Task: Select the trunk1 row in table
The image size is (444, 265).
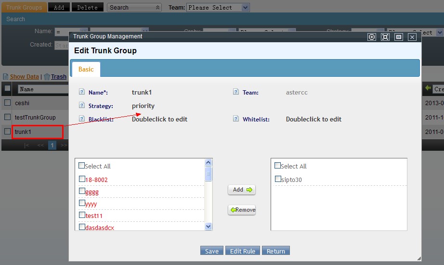Action: click(37, 132)
